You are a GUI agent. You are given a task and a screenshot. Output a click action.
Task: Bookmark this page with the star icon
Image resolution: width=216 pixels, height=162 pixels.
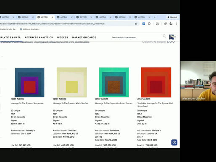136,24
